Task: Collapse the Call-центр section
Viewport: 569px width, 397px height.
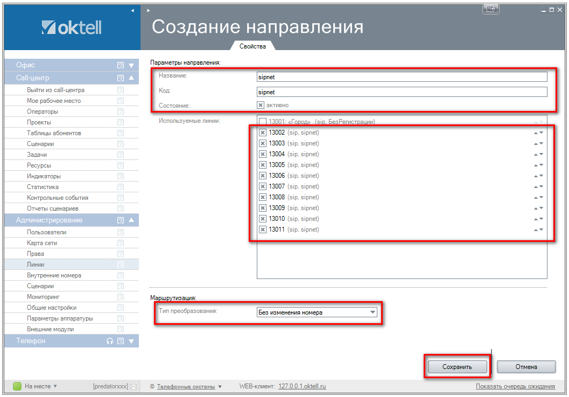Action: (131, 78)
